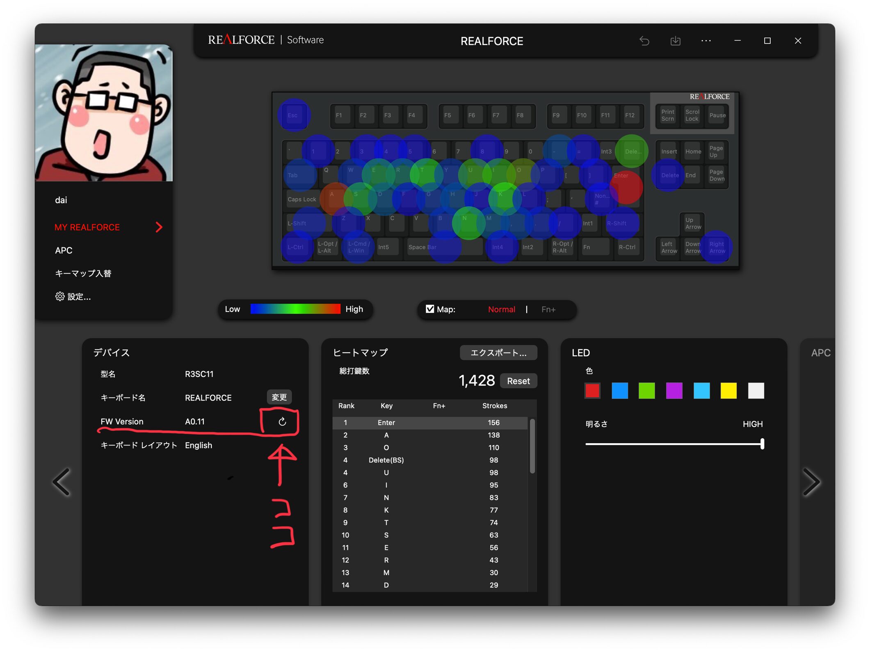Reset the total keystroke count
The height and width of the screenshot is (652, 870).
coord(518,381)
